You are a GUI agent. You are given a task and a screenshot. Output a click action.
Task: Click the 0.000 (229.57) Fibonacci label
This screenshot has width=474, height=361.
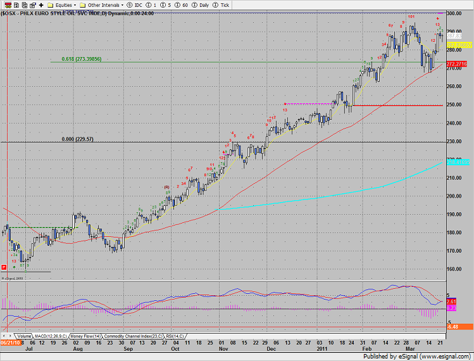pos(77,139)
